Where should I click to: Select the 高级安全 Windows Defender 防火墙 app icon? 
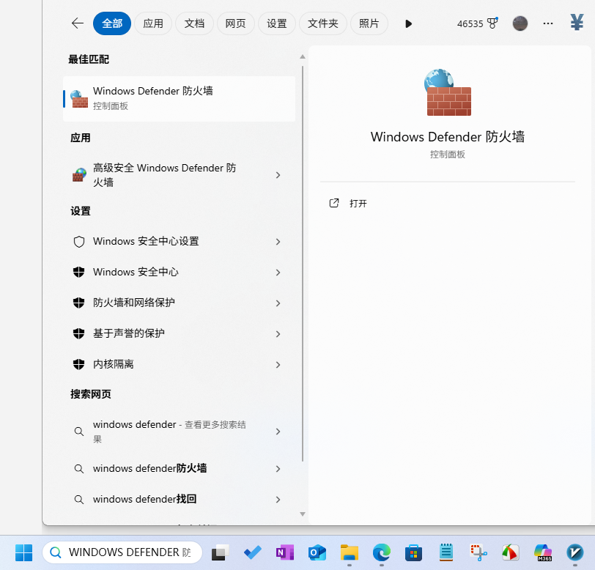coord(78,175)
